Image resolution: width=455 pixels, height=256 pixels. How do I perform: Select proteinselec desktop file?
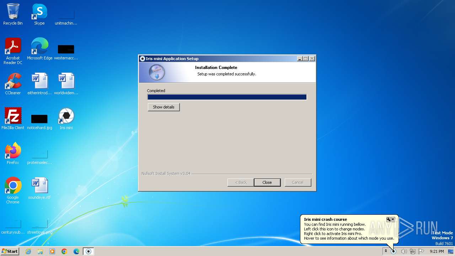tap(39, 156)
